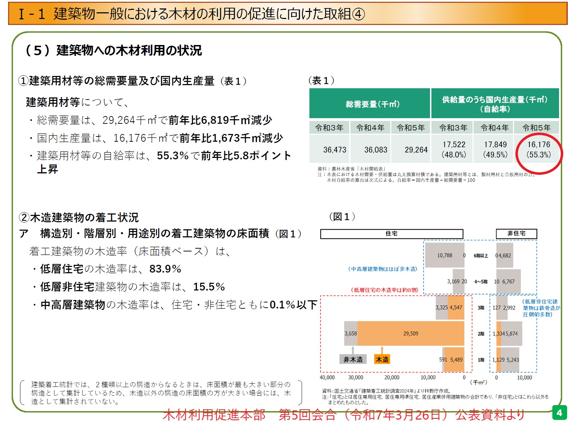
Task: Click the red note (低層住宅の木造率は約8割)
Action: click(385, 290)
